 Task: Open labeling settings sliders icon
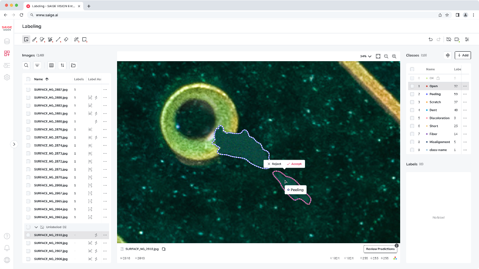467,39
